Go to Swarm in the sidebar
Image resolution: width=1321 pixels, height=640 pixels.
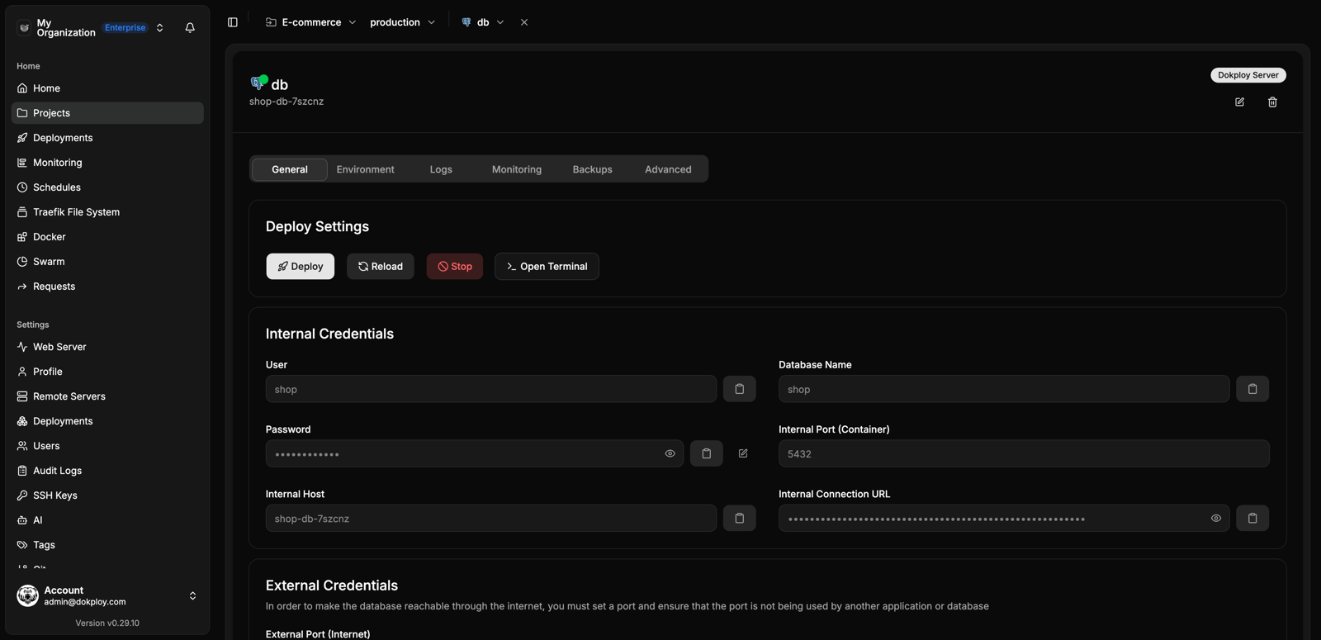pos(107,262)
